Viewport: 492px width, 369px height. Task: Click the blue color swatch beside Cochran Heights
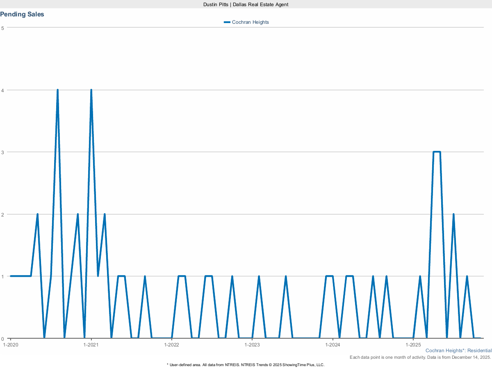[x=226, y=22]
